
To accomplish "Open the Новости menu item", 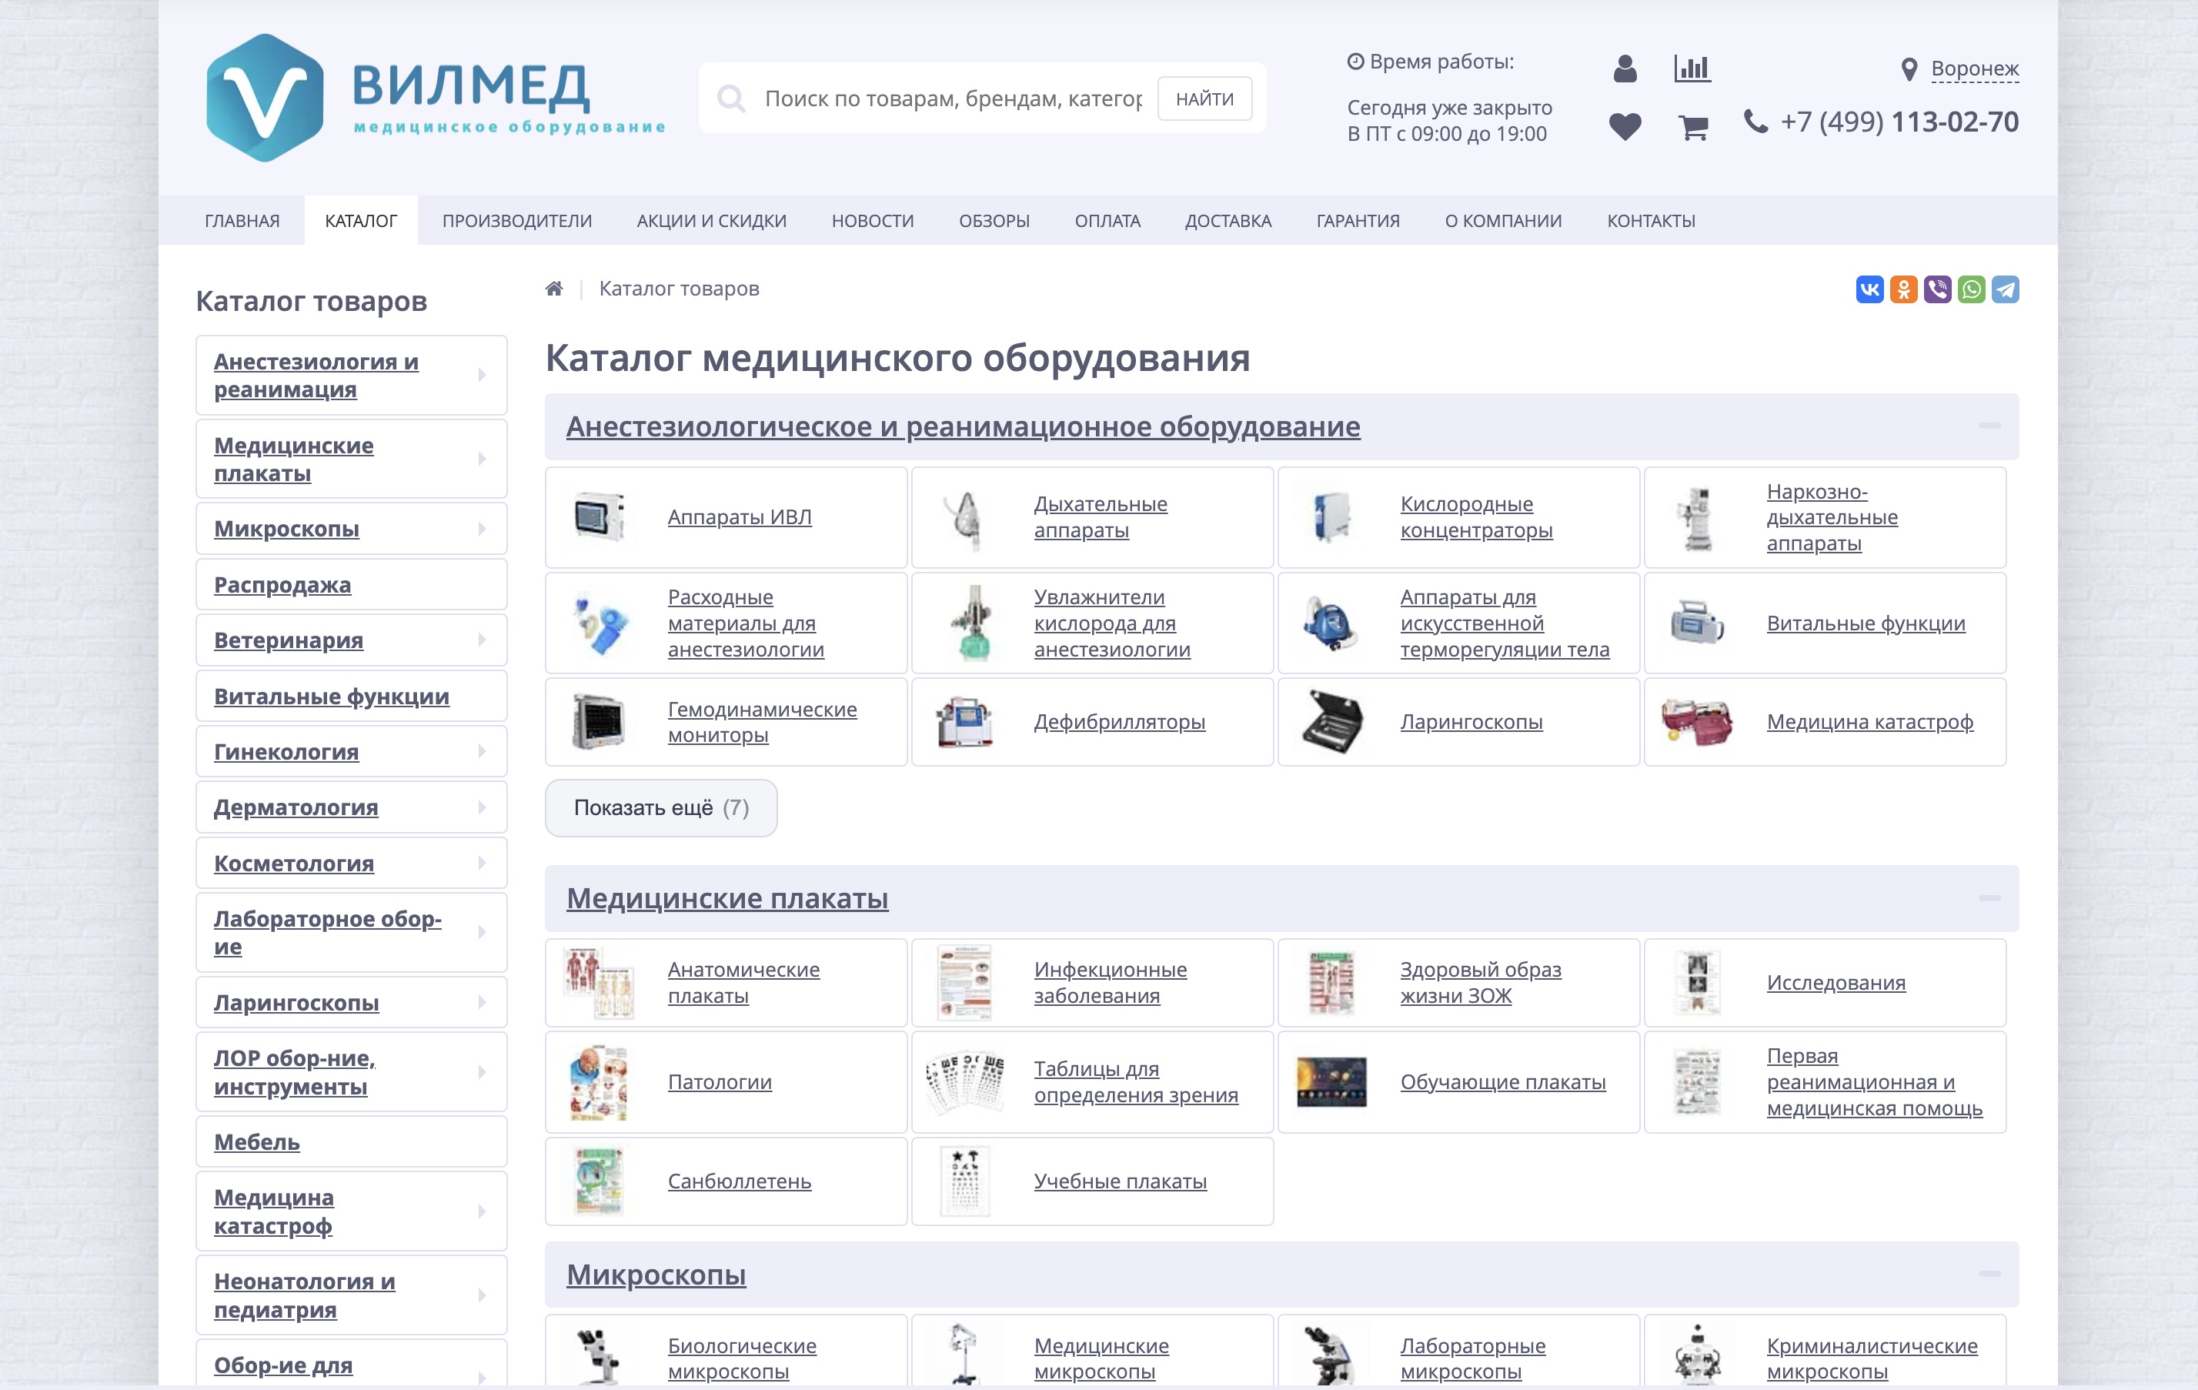I will (x=872, y=221).
